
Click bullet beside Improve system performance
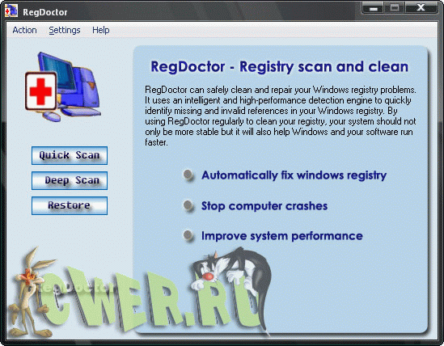coord(188,235)
